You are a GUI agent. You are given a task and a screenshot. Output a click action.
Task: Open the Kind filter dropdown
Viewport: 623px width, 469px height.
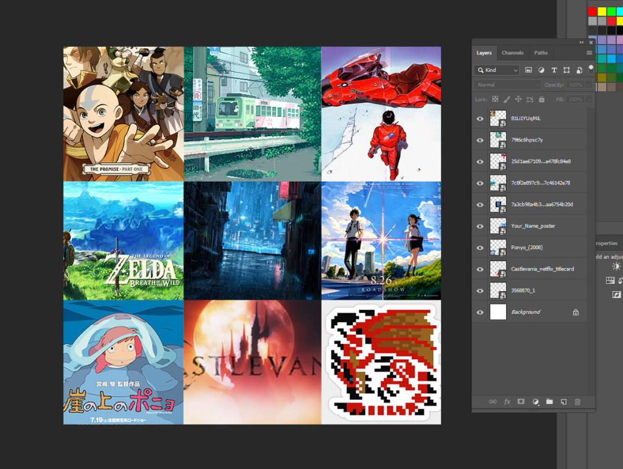(497, 70)
